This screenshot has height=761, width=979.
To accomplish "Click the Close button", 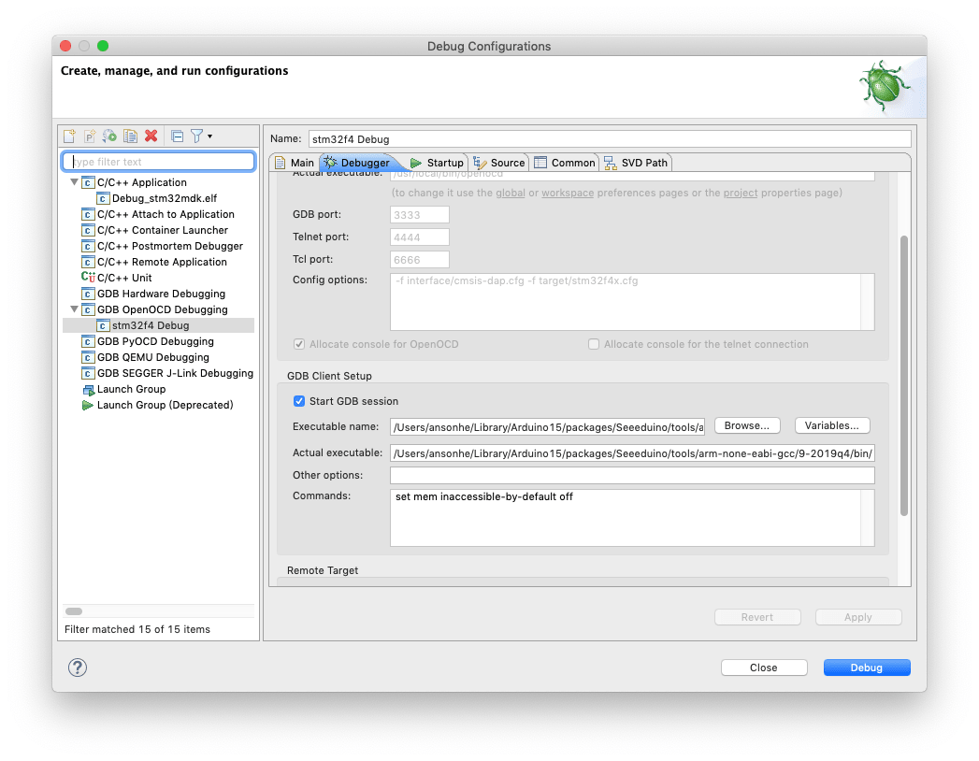I will pos(764,668).
